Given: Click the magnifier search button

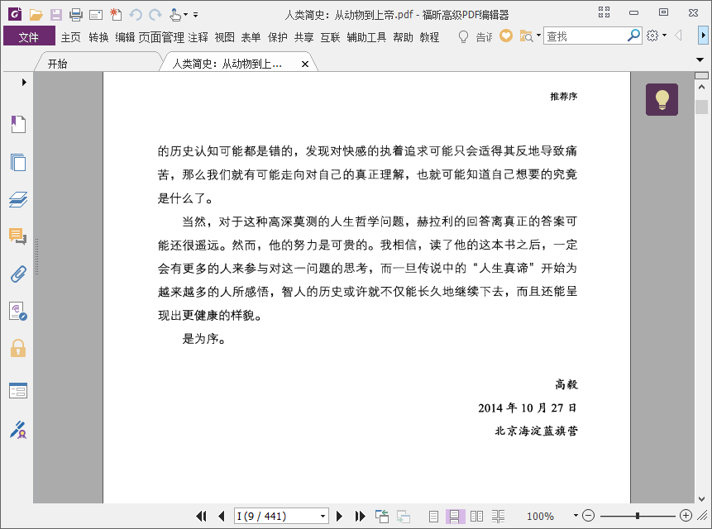Looking at the screenshot, I should tap(633, 36).
